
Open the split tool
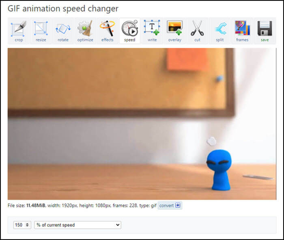coord(220,31)
